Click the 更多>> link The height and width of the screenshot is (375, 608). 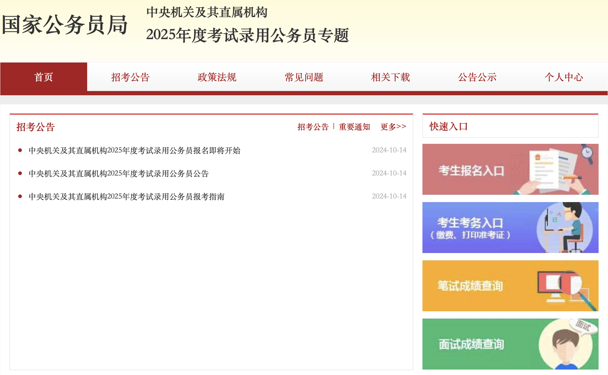point(393,127)
